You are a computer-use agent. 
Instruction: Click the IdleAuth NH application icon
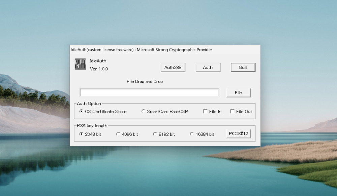[81, 64]
